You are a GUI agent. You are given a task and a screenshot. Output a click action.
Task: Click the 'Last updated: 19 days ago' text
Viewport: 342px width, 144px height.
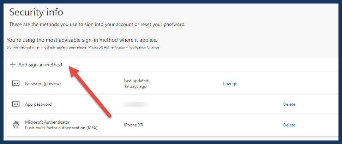pyautogui.click(x=137, y=84)
